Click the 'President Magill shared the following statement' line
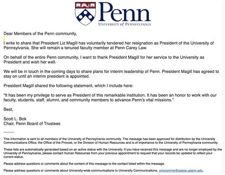Screen dimensions: 225x175 68,86
